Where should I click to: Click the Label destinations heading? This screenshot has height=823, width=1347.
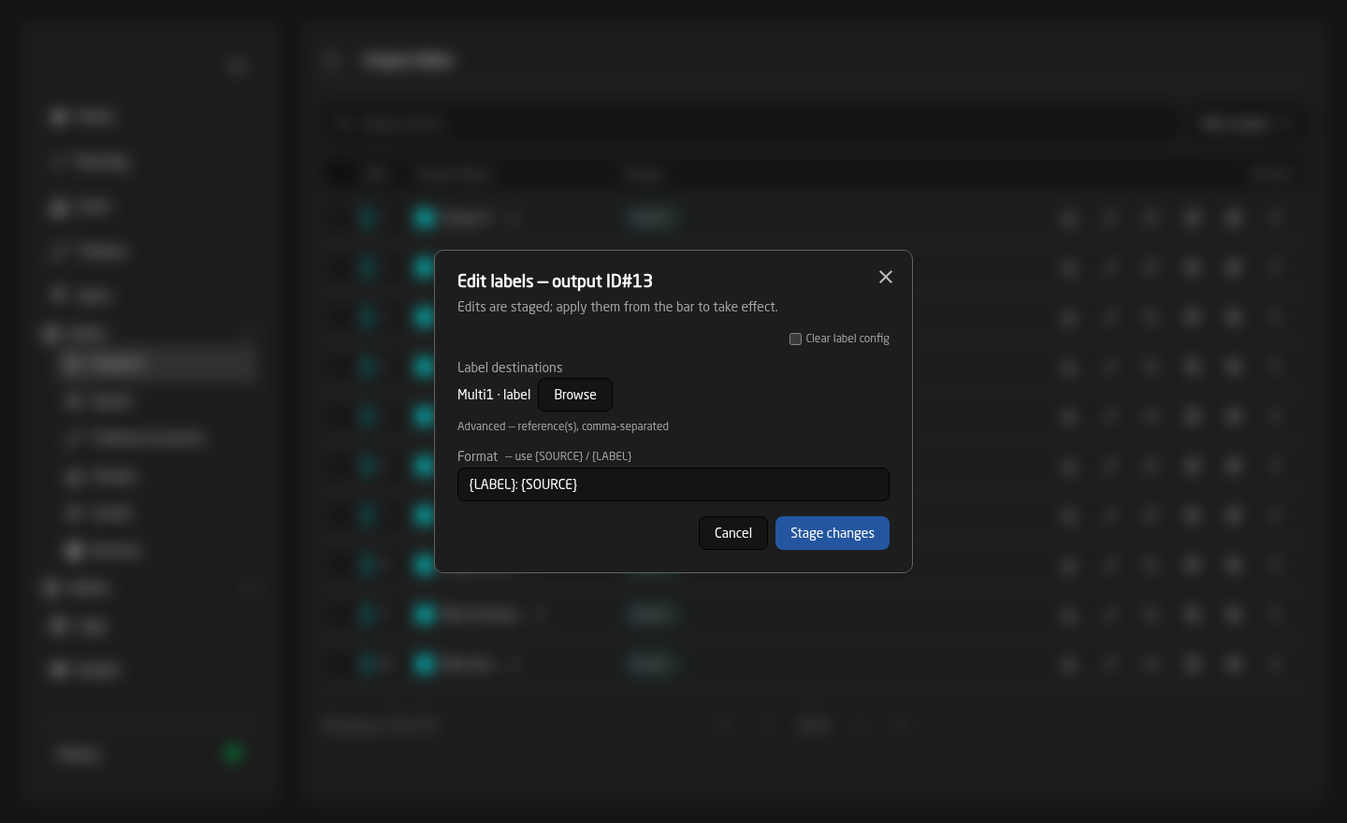click(x=510, y=368)
